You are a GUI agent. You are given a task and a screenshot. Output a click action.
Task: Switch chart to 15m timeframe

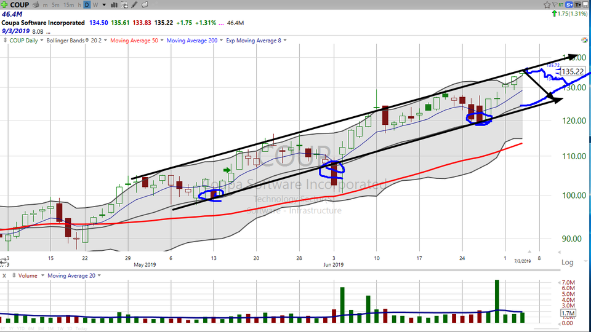(68, 5)
